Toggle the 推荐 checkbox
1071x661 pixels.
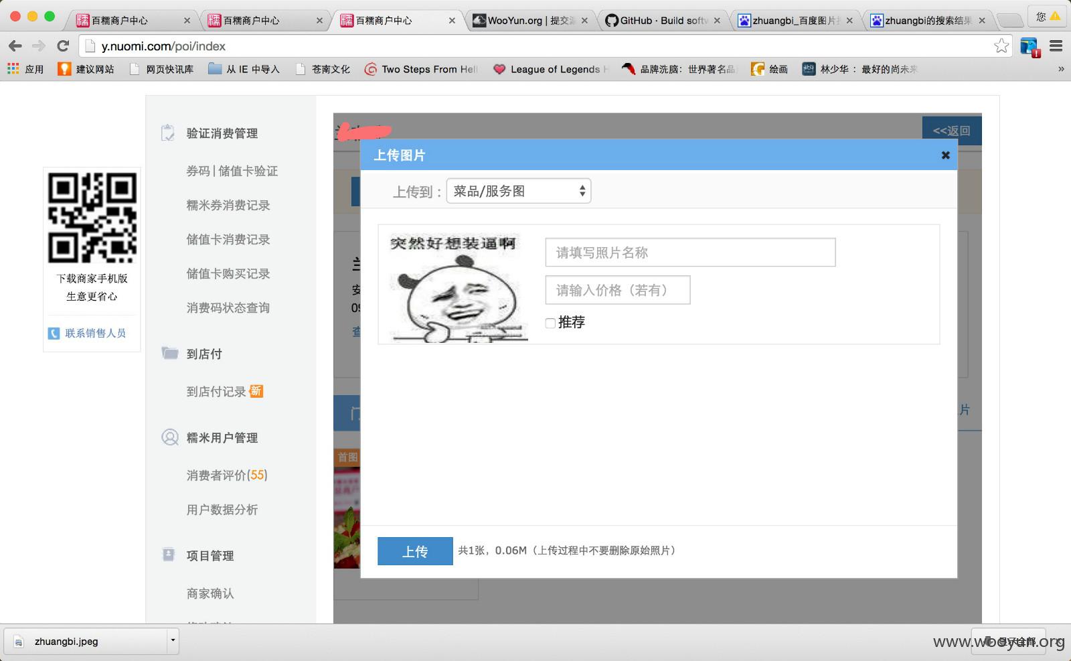coord(550,323)
